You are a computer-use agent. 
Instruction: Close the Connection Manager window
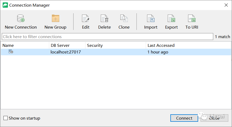(x=226, y=5)
